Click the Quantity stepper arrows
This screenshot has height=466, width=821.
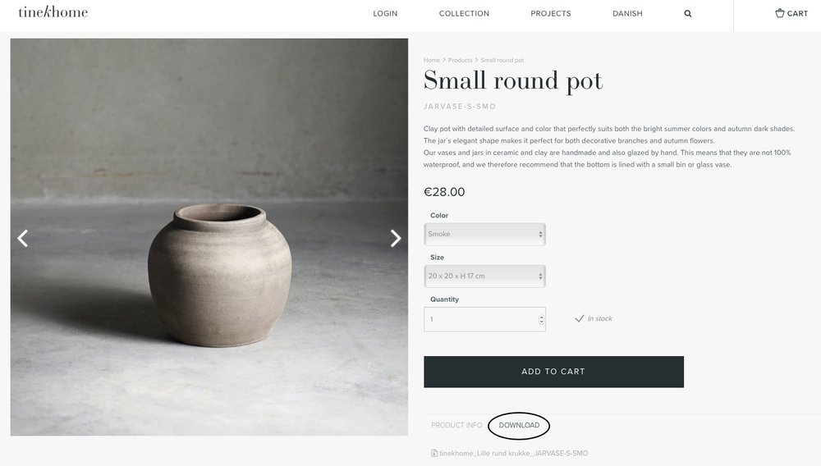[541, 319]
